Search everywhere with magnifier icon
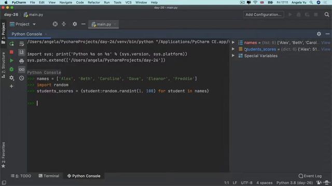 point(327,14)
